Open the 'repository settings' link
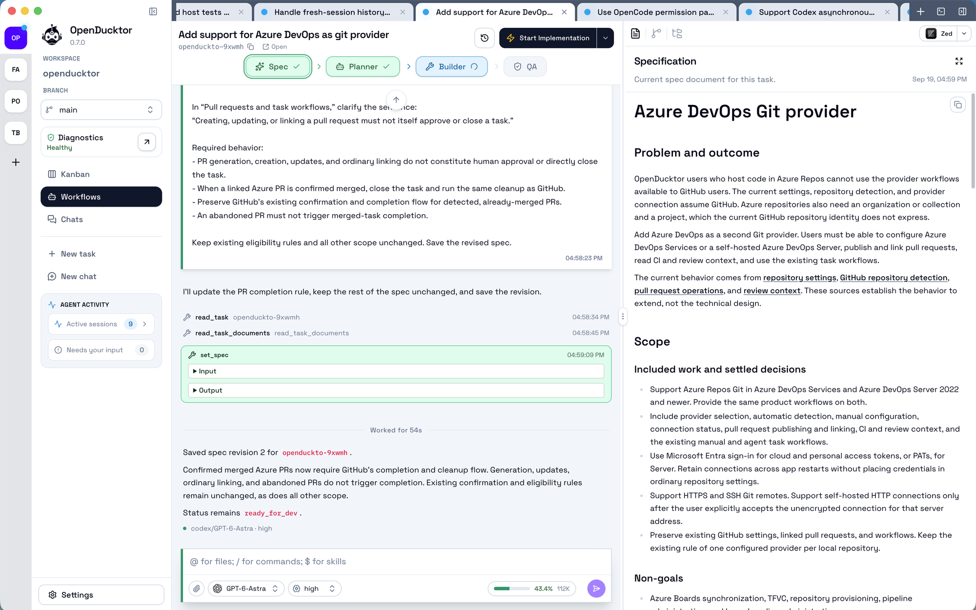 [799, 278]
